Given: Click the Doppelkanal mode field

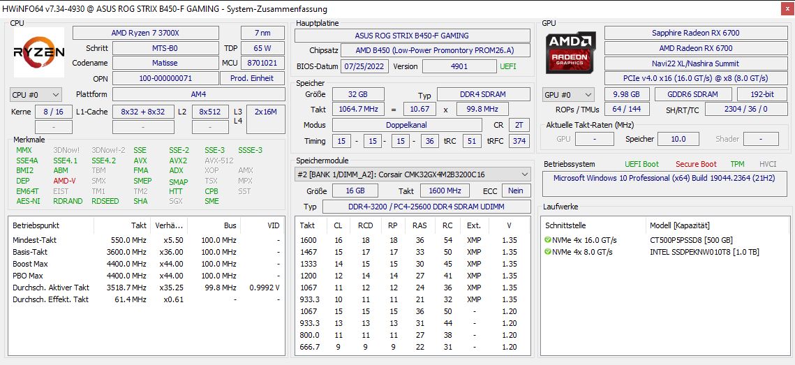Looking at the screenshot, I should pyautogui.click(x=407, y=125).
